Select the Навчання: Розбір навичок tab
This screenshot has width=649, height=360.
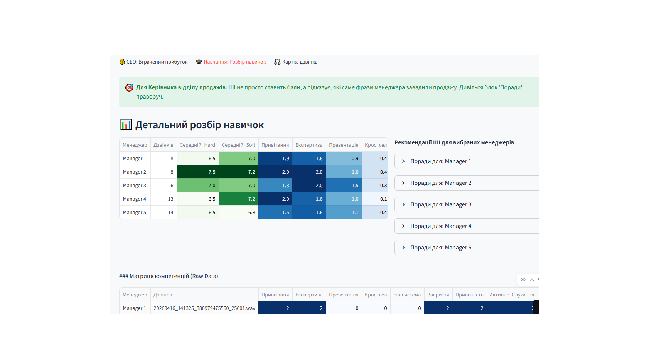coord(234,62)
